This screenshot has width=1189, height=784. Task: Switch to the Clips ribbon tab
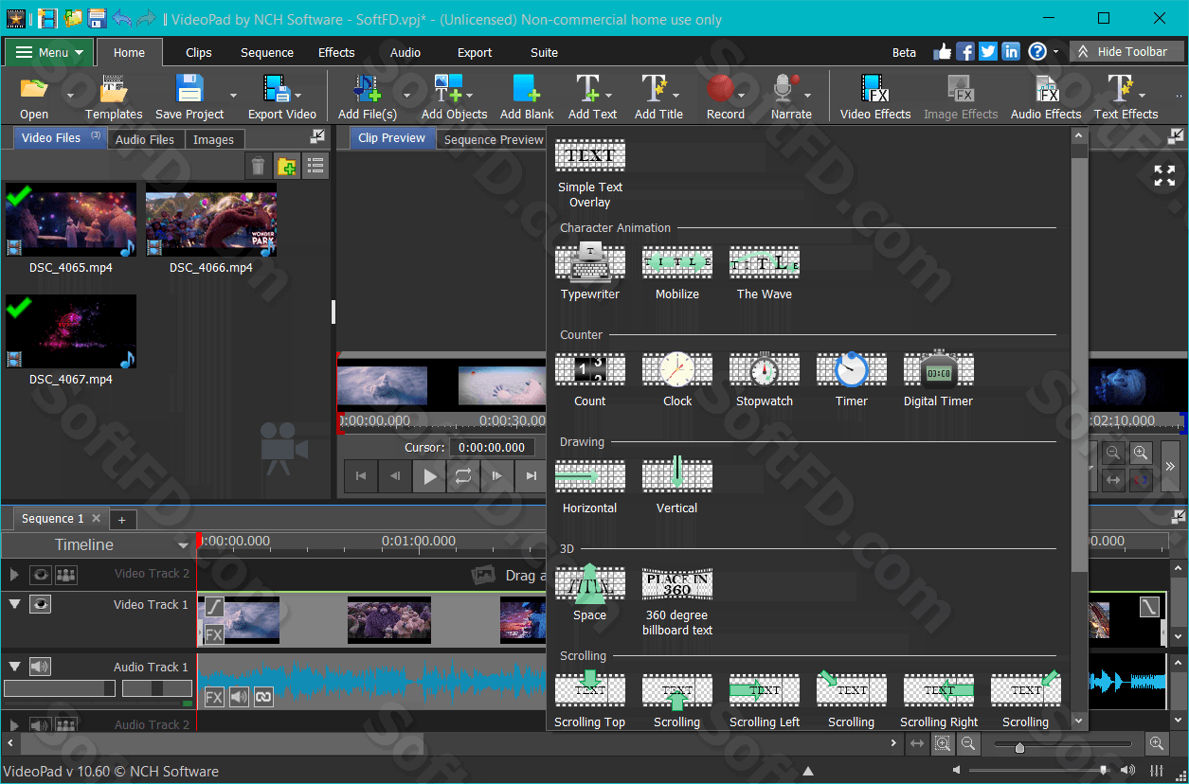[199, 52]
